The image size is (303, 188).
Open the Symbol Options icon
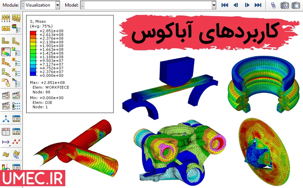[16, 62]
